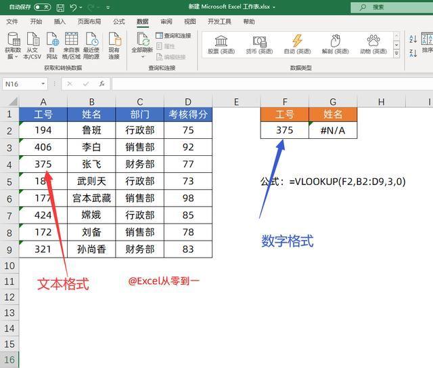
Task: Click the Save icon in title bar
Action: [60, 7]
